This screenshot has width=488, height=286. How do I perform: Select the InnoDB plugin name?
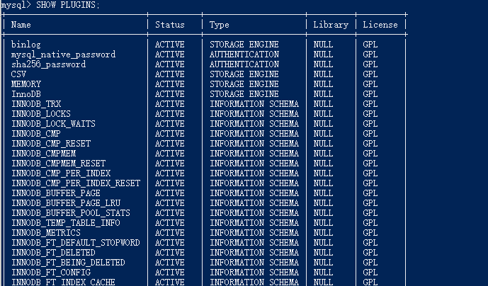(25, 94)
